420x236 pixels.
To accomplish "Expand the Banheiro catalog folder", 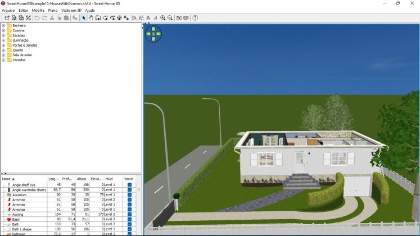I will point(3,26).
